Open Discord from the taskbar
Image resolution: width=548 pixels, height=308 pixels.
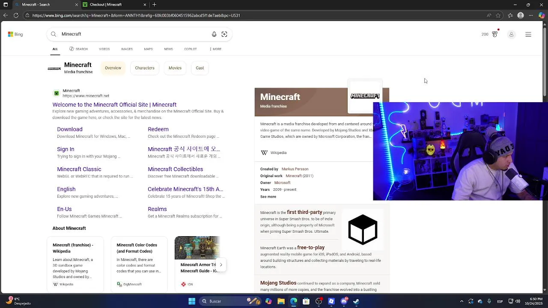pyautogui.click(x=344, y=301)
